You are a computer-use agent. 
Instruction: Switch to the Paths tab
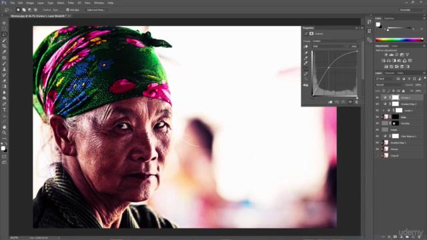coord(400,73)
